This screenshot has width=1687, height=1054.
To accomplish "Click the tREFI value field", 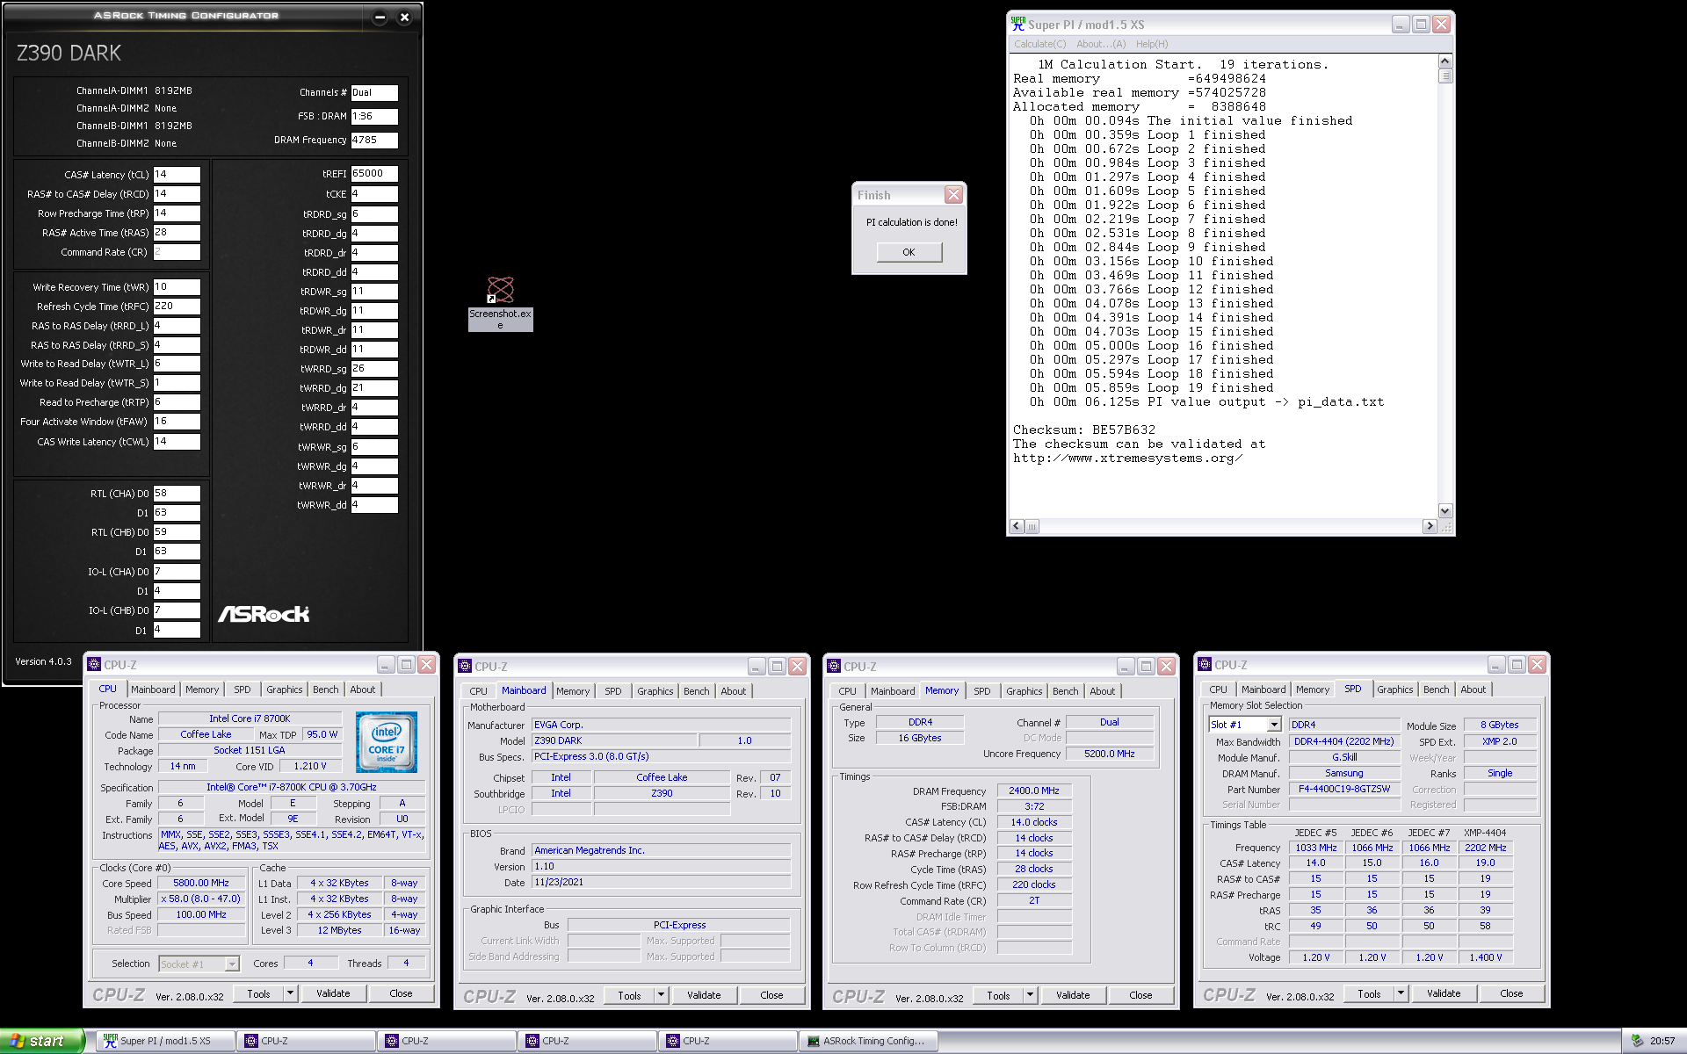I will pos(374,173).
